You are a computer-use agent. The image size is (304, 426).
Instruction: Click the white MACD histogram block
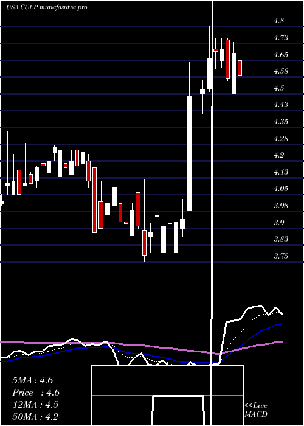(x=178, y=410)
